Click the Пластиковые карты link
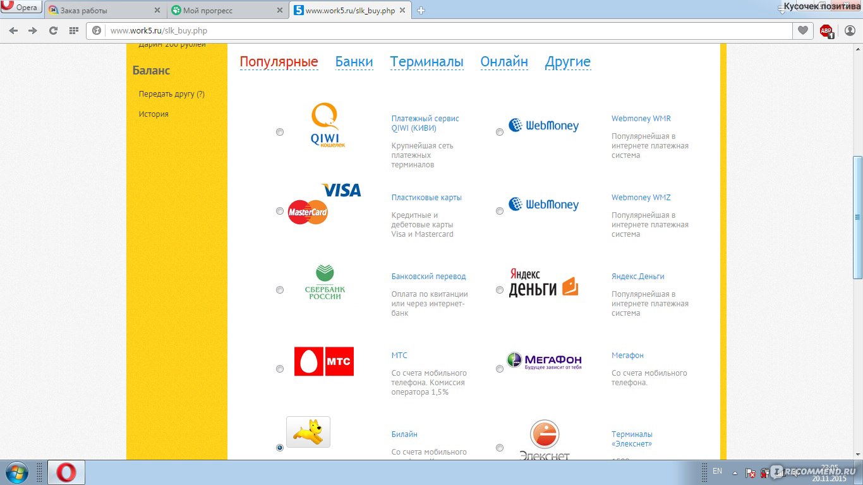 pyautogui.click(x=426, y=198)
